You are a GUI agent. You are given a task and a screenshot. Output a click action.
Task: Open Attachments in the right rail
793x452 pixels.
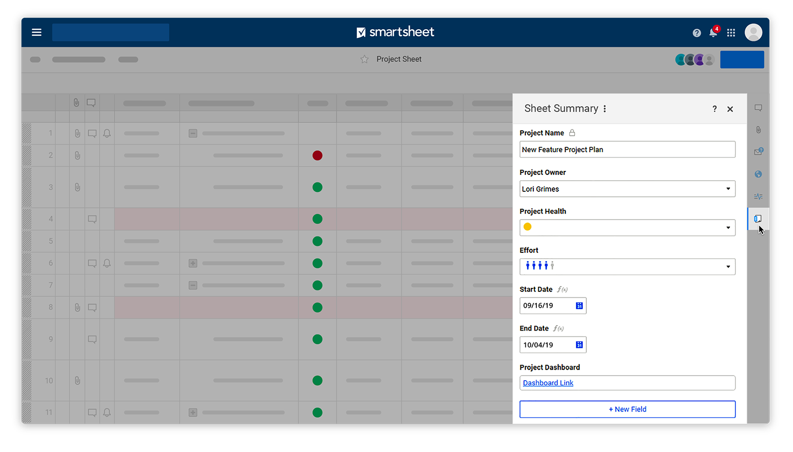tap(758, 130)
